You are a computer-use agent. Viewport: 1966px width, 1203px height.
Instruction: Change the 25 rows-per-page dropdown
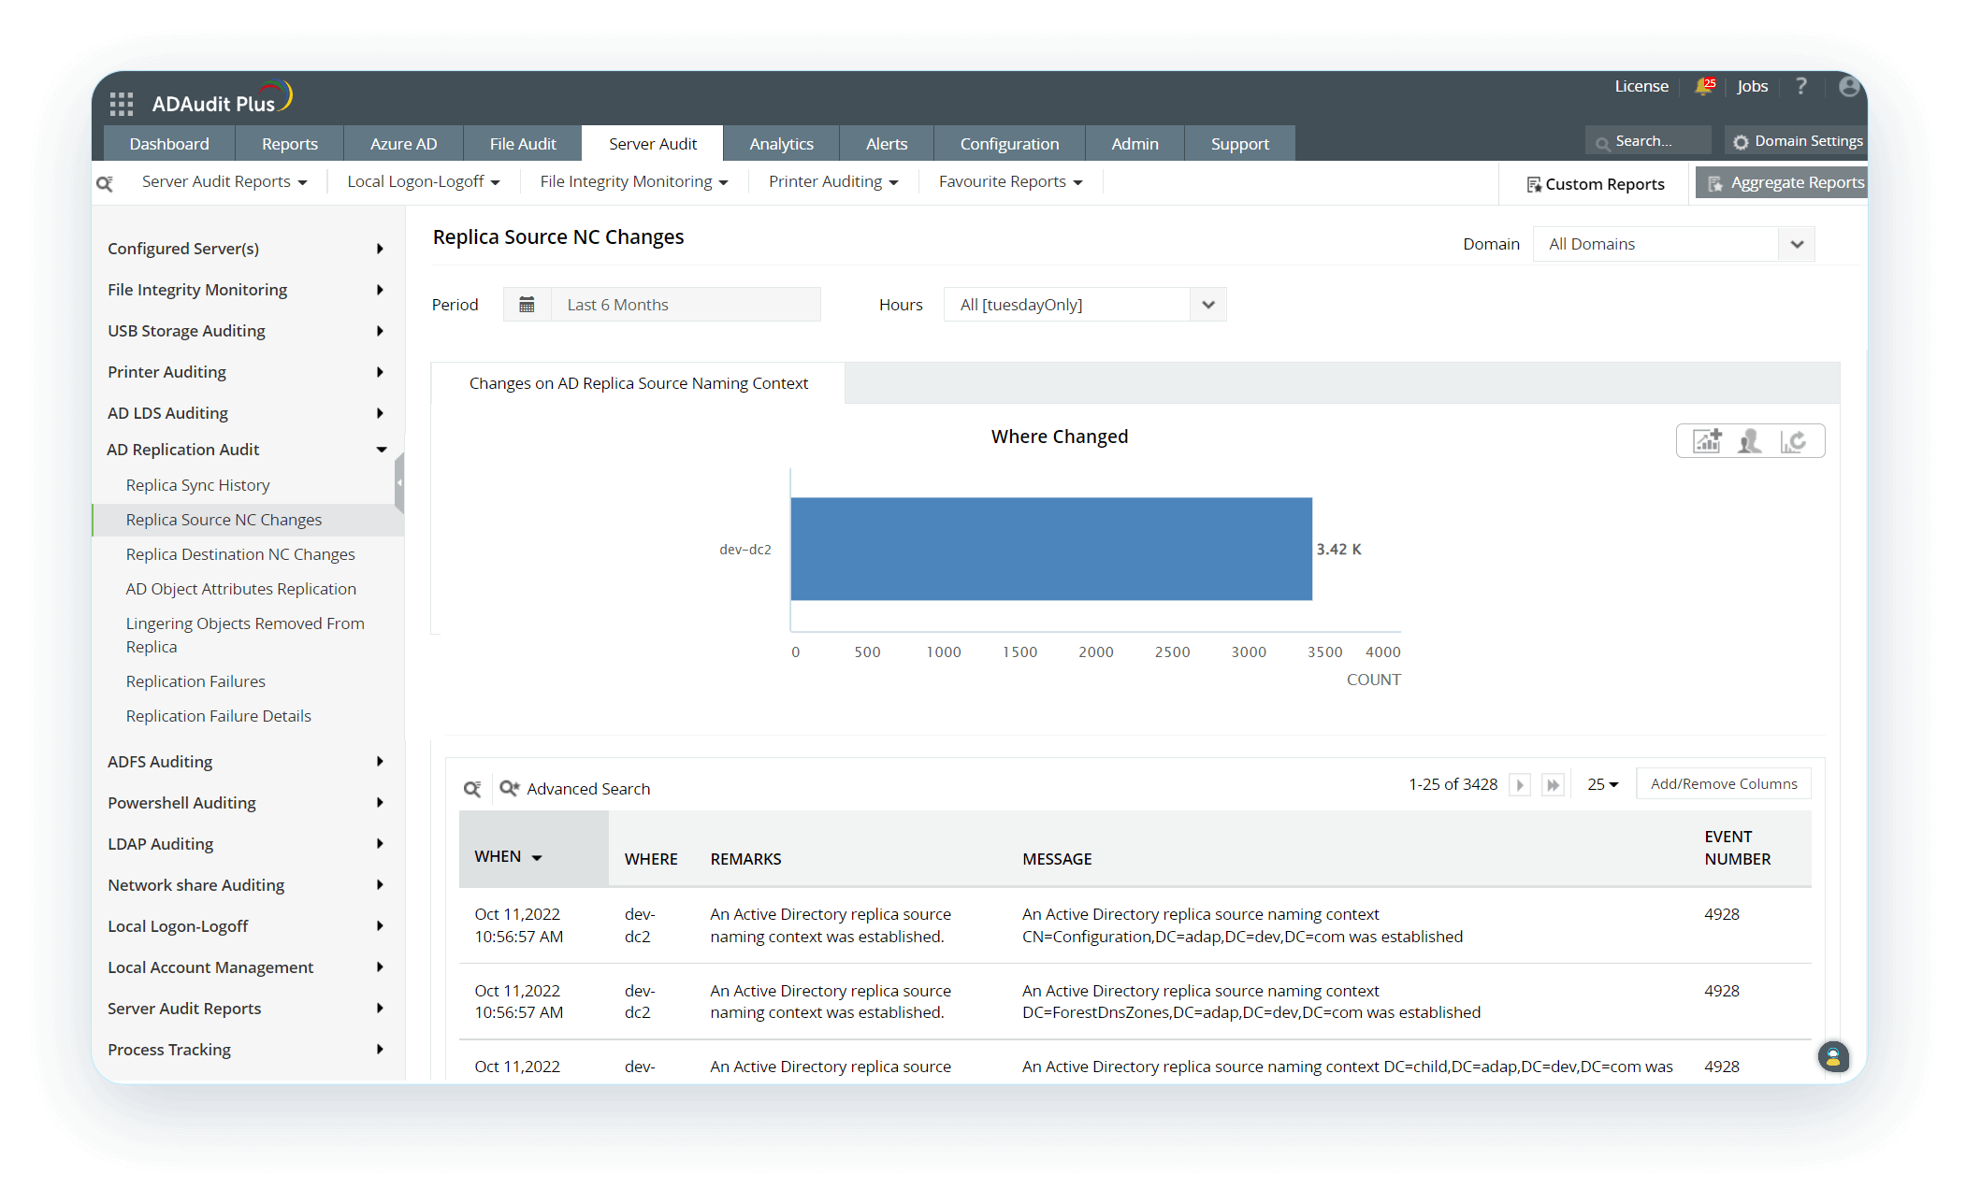pos(1602,784)
